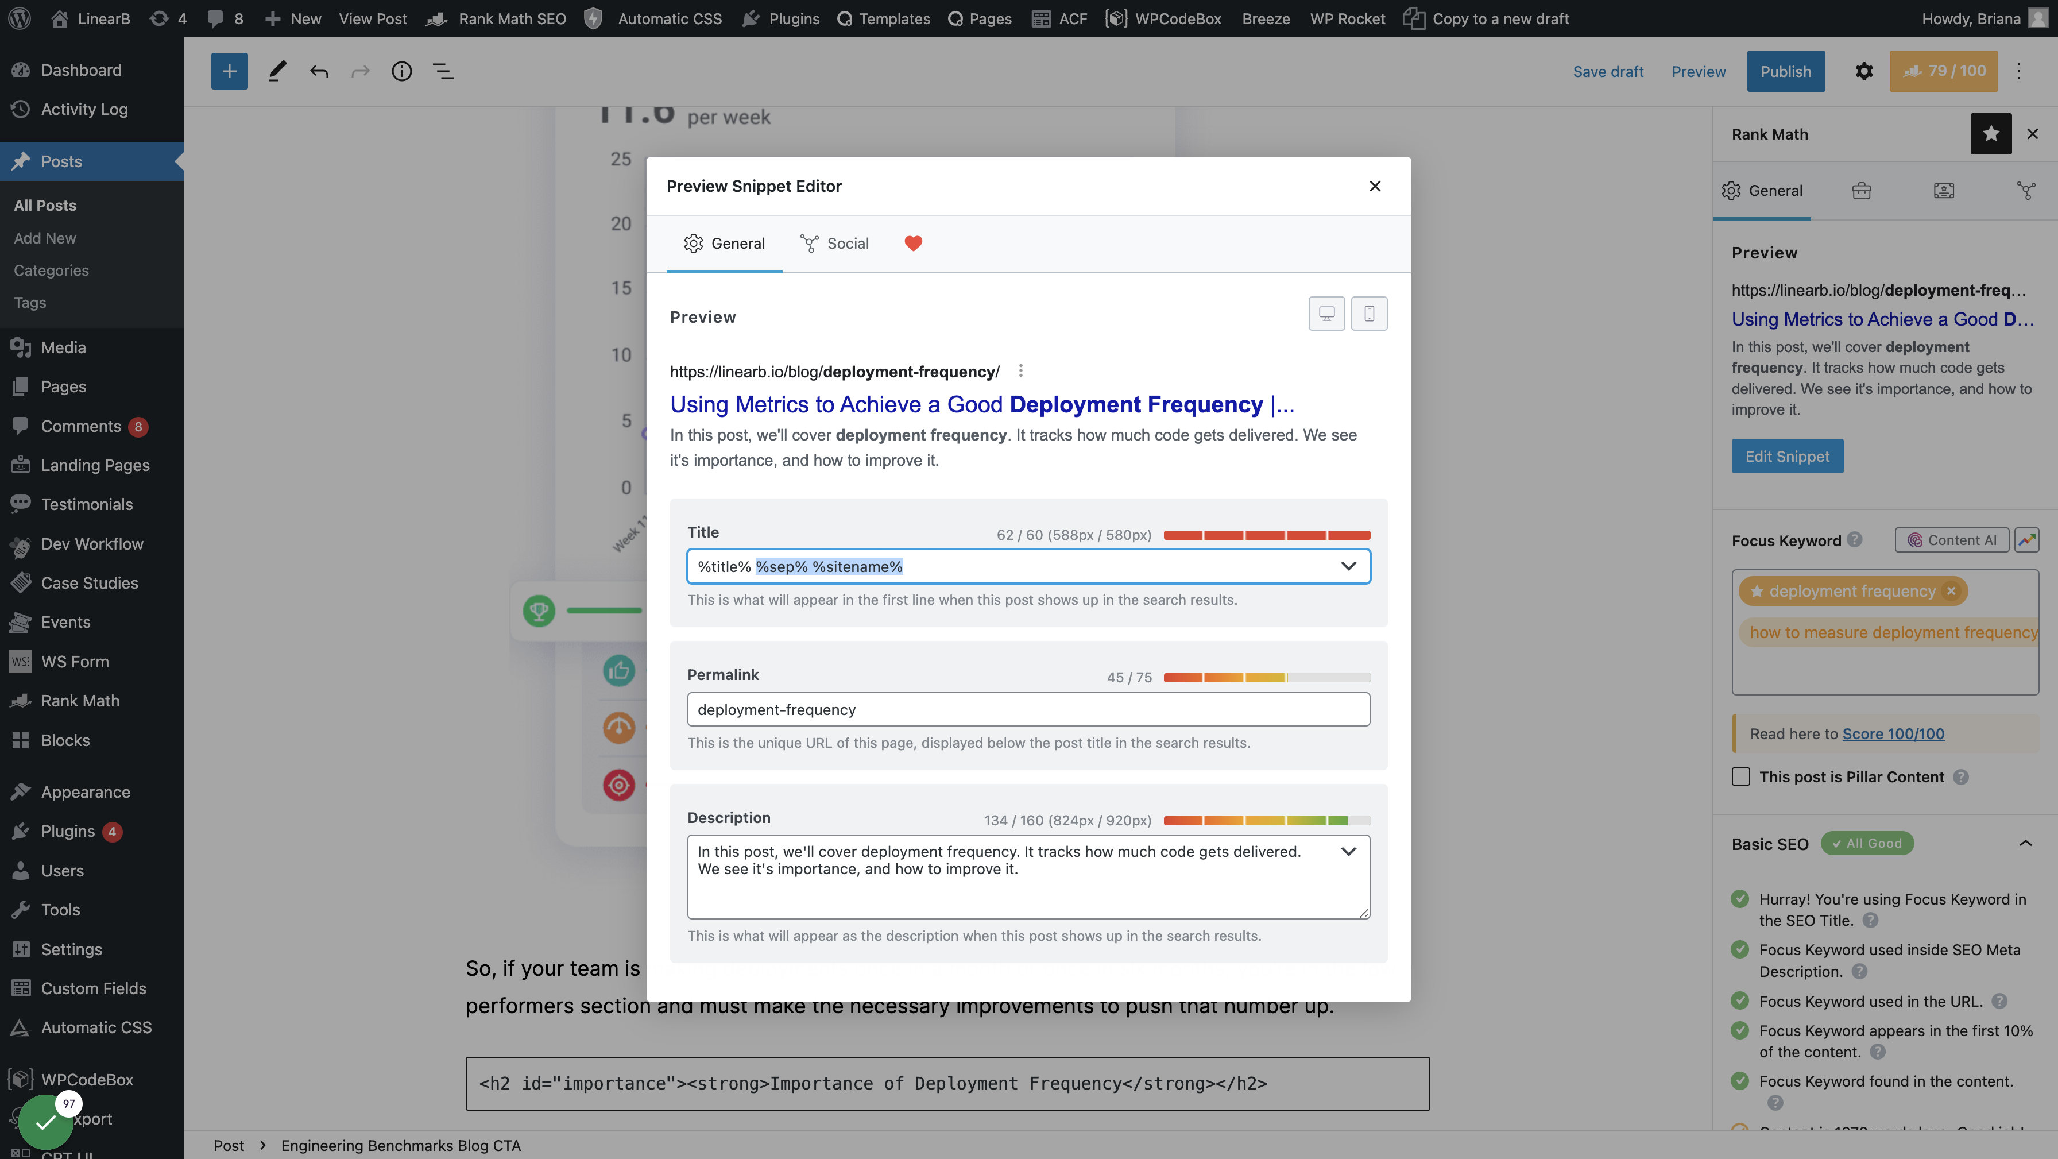Click inside the Description textarea
The height and width of the screenshot is (1159, 2058).
coord(1028,877)
